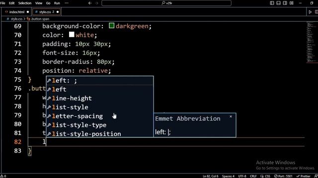Select the 'letter-spacing' suggestion

click(x=100, y=116)
